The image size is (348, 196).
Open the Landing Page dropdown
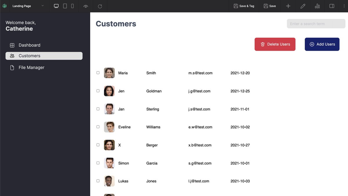[x=29, y=6]
